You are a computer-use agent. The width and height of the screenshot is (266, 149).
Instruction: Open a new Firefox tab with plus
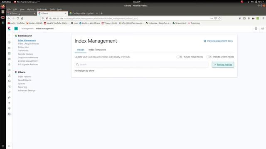click(102, 13)
